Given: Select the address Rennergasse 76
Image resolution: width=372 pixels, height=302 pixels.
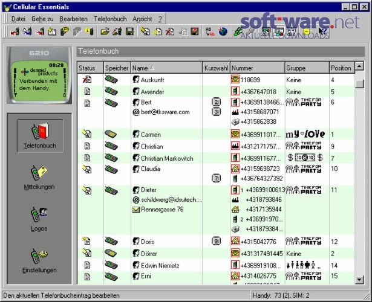Looking at the screenshot, I should tap(162, 210).
